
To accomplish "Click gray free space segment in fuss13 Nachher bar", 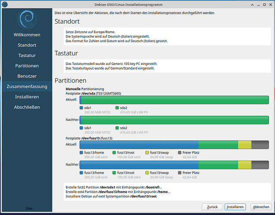I will 260,165.
